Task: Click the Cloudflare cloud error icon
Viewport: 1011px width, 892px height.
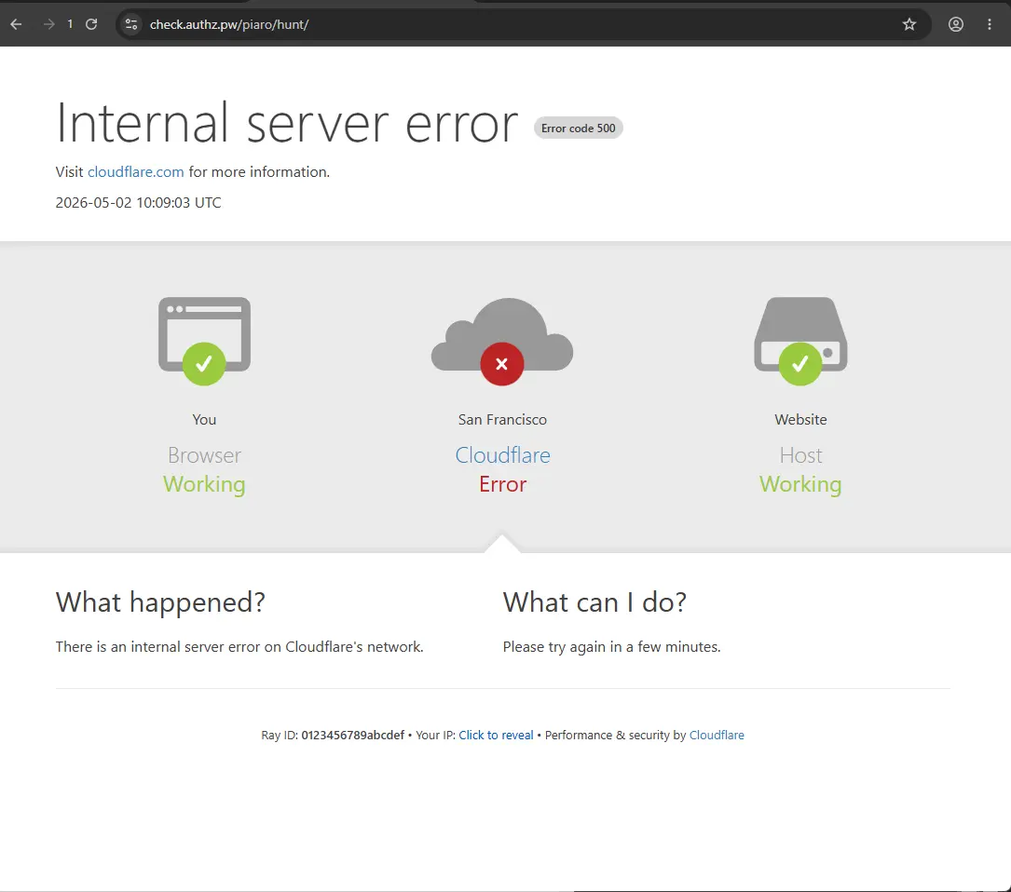Action: pyautogui.click(x=502, y=341)
